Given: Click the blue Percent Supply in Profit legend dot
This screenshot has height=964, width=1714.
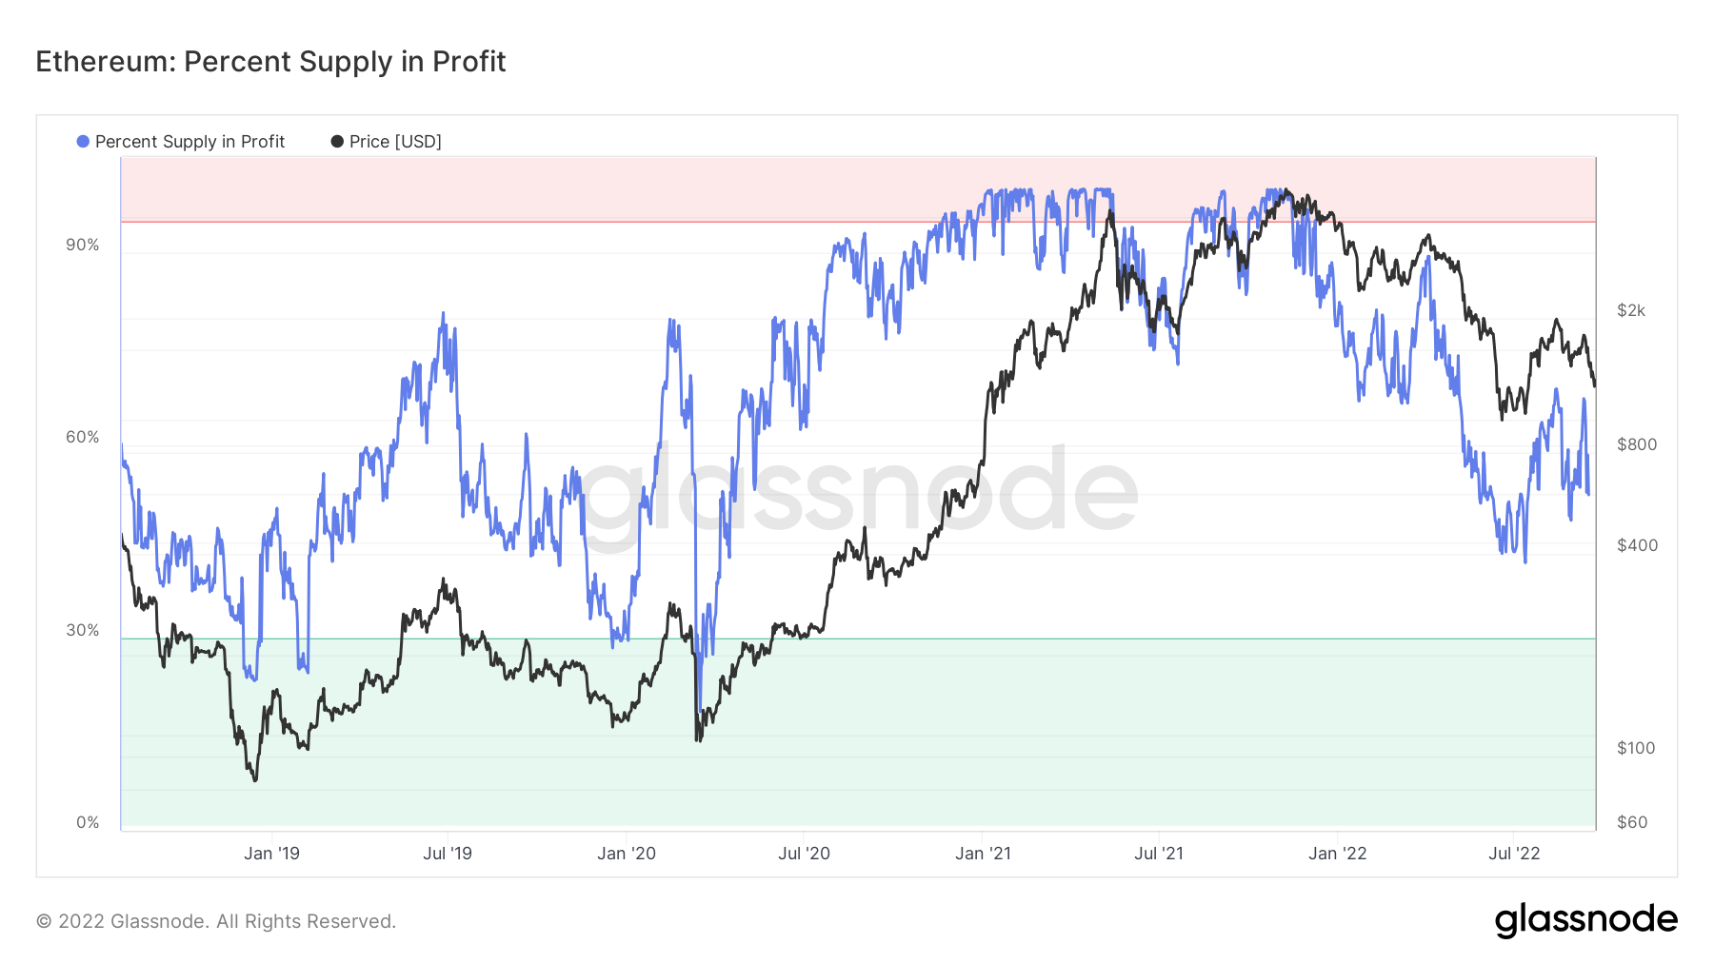Looking at the screenshot, I should 83,142.
